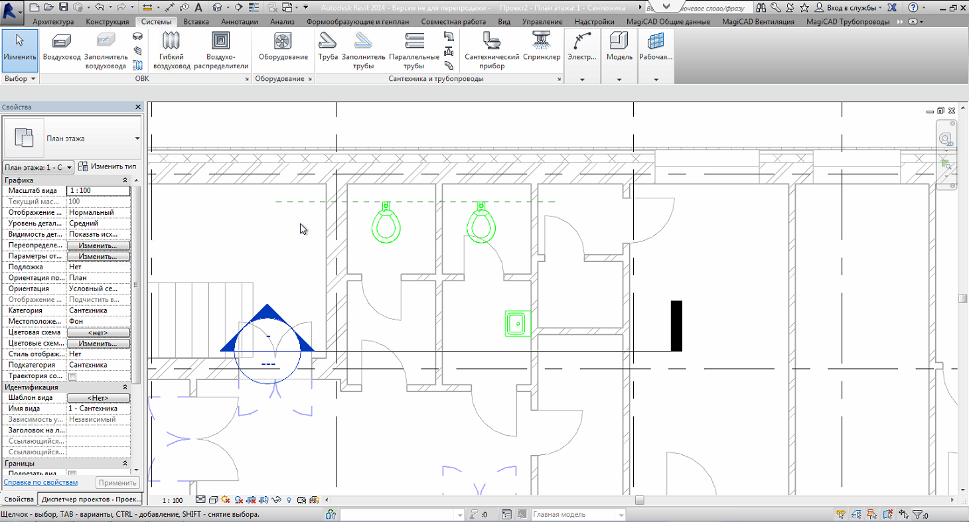Screen dimensions: 969x522
Task: Click Заполнитель трубы placeholder tool
Action: [363, 50]
